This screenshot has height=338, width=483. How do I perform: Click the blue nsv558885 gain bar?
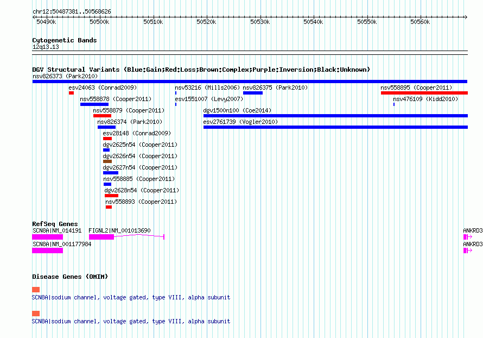click(107, 184)
